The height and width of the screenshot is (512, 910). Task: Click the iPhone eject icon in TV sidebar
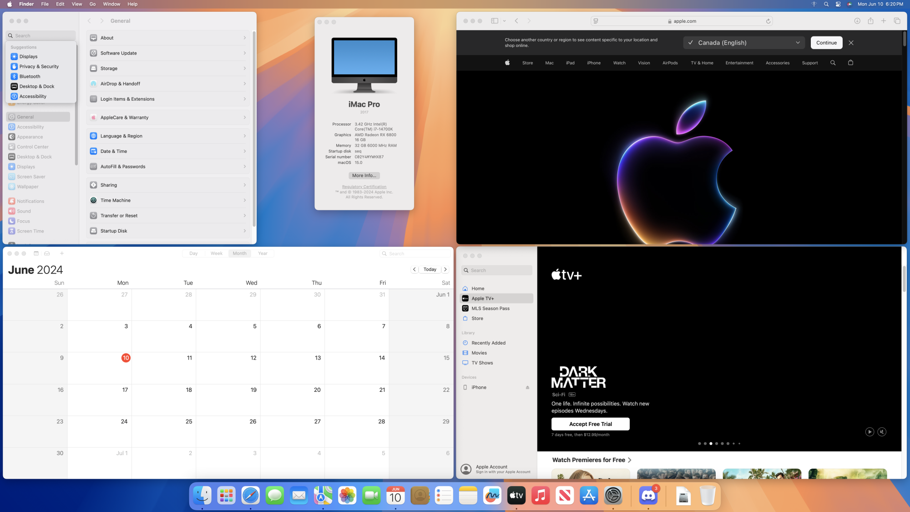527,388
